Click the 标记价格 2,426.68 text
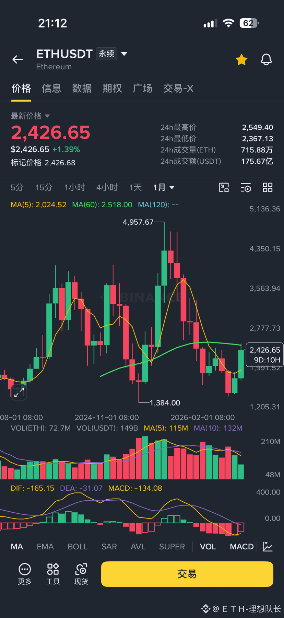Viewport: 284px width, 618px height. 43,163
